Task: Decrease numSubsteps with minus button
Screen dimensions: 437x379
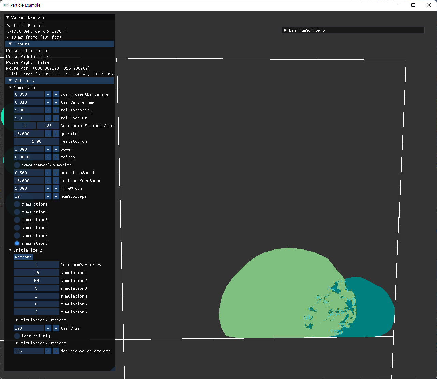Action: click(x=48, y=196)
